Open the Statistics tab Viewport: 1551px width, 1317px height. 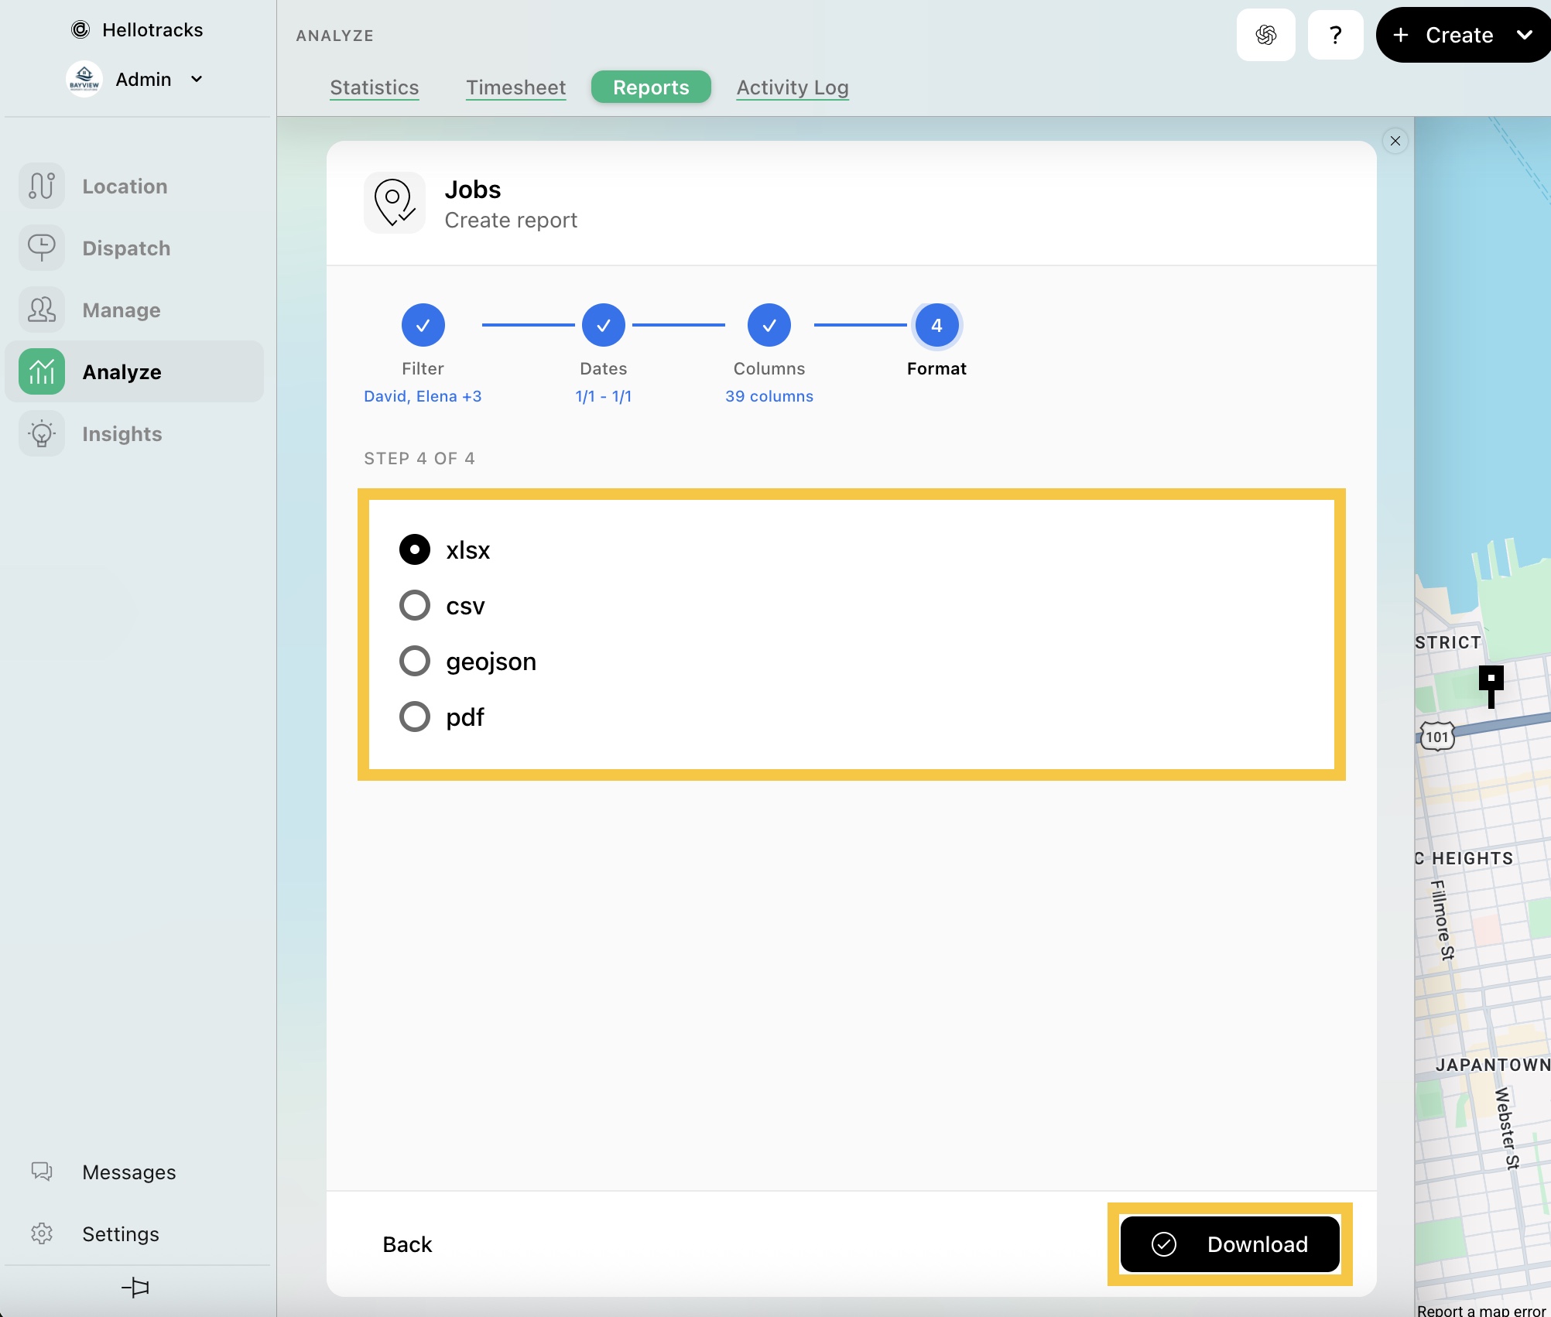pyautogui.click(x=374, y=87)
